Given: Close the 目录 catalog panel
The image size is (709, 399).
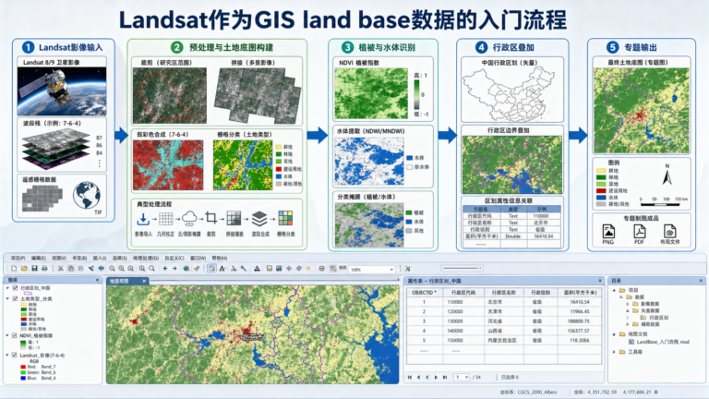Looking at the screenshot, I should 701,281.
